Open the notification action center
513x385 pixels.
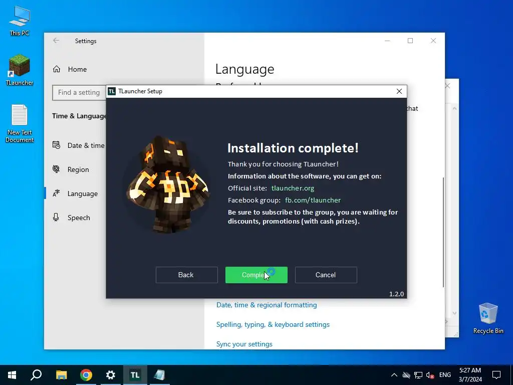click(x=496, y=375)
